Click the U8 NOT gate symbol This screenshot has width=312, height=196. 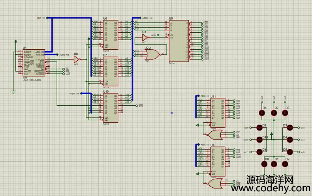[x=77, y=60]
